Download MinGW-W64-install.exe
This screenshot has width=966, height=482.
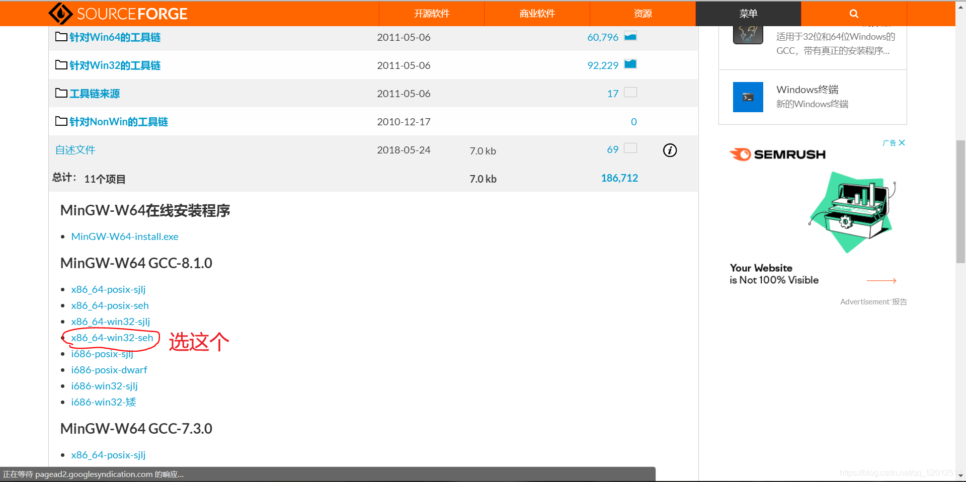(x=125, y=236)
